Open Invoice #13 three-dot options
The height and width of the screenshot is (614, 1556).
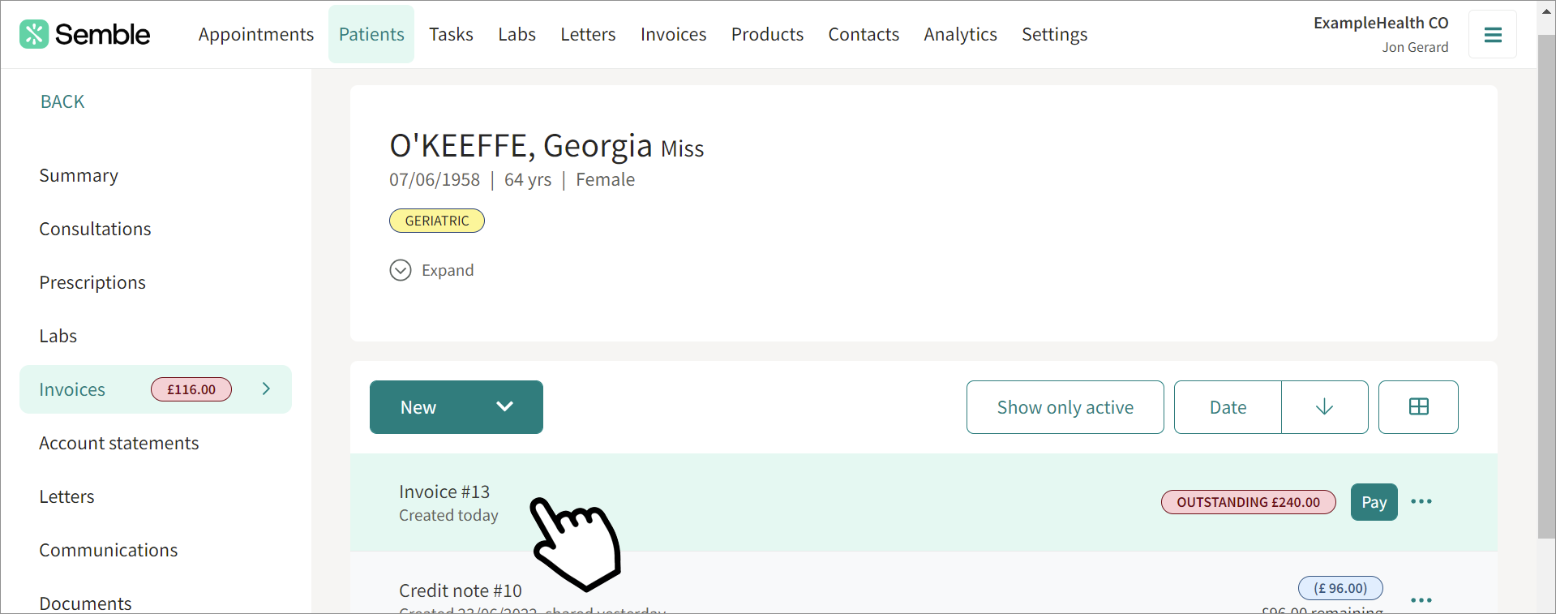click(x=1421, y=502)
